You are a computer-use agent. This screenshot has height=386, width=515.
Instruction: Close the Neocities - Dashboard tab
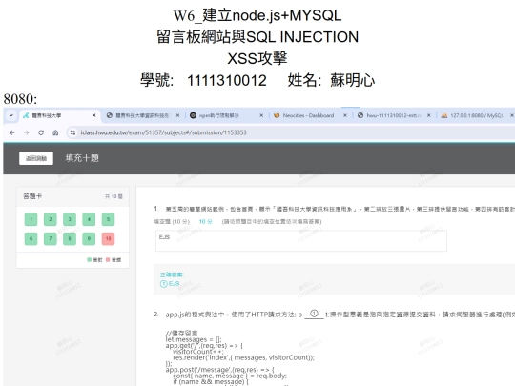click(345, 115)
